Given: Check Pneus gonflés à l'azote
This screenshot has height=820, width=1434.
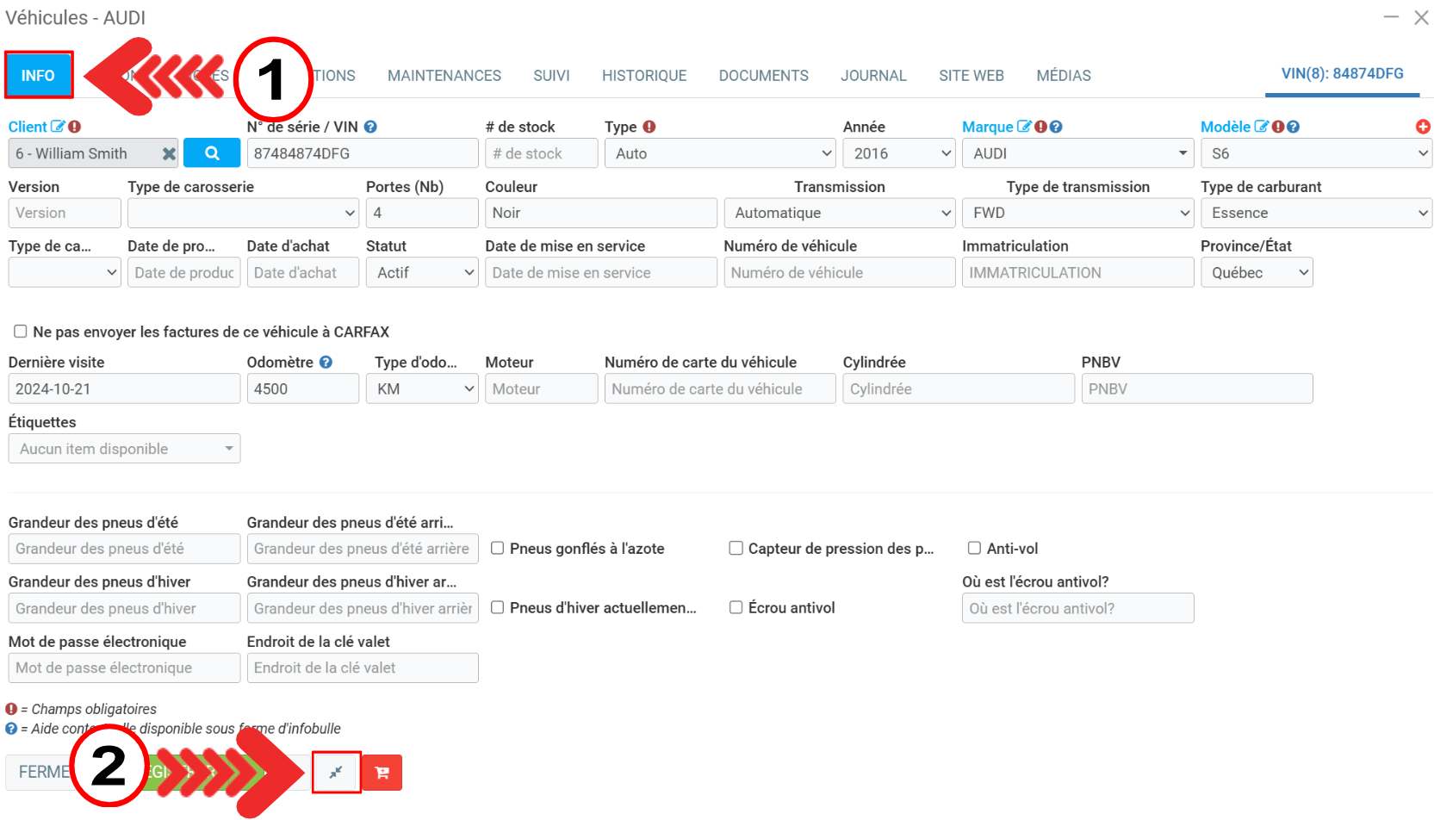Looking at the screenshot, I should [498, 549].
